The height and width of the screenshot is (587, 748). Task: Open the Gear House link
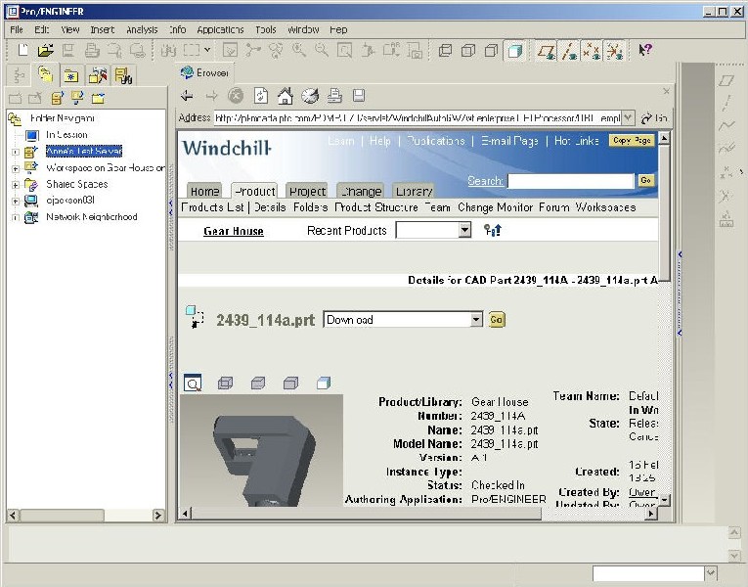[x=234, y=231]
